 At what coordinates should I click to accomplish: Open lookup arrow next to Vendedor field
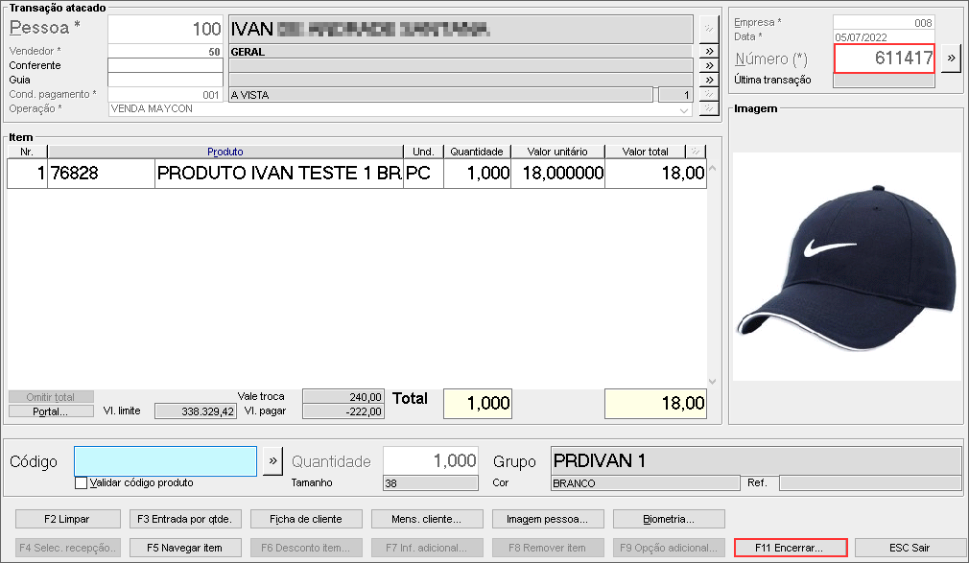pos(709,51)
